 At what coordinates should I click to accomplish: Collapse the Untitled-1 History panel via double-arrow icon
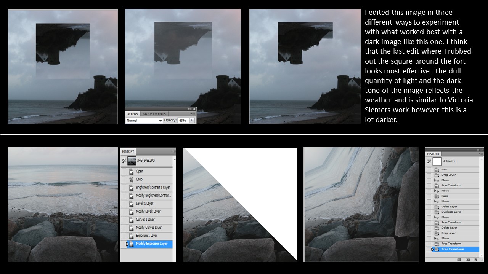coord(478,150)
